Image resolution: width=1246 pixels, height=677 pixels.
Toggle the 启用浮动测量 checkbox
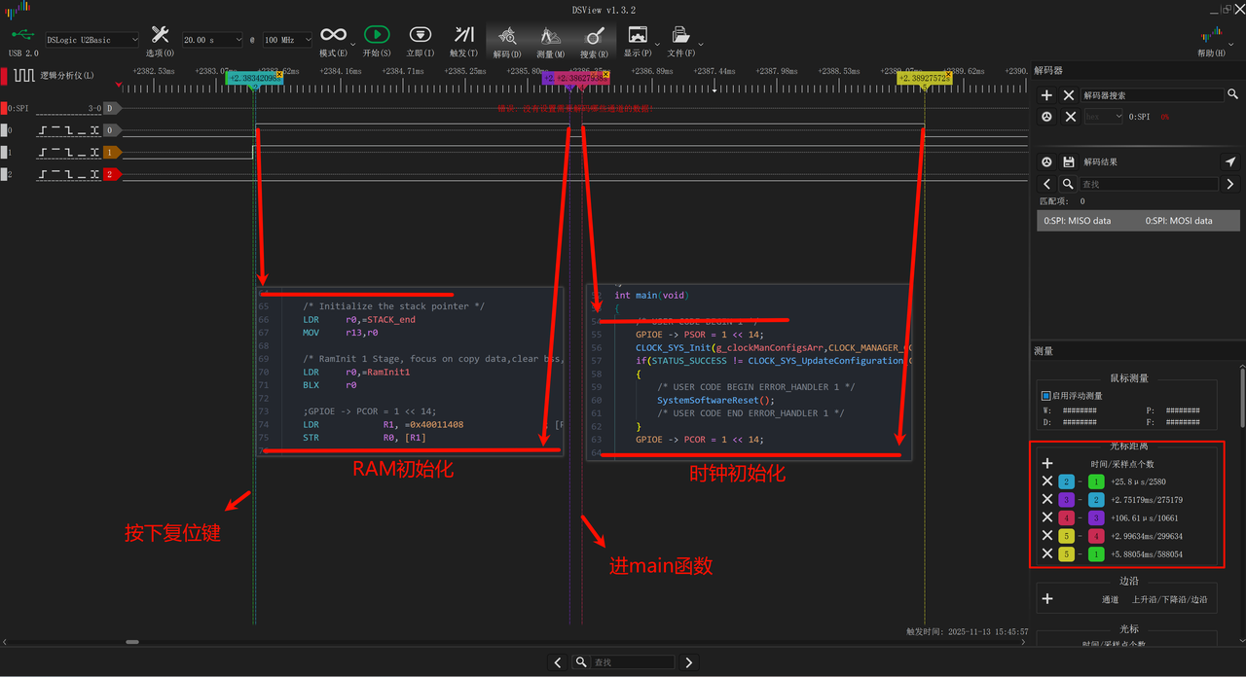tap(1045, 396)
